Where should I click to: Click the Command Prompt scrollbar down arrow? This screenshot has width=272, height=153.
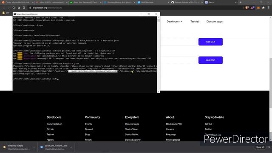(159, 91)
